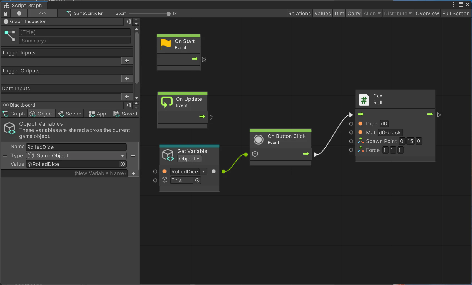This screenshot has height=285, width=472.
Task: Click the graph Summary field
Action: point(74,41)
